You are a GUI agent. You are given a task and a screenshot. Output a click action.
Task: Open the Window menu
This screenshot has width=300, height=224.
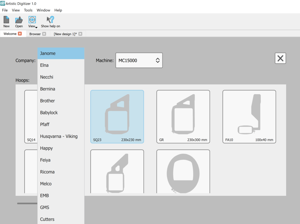pos(43,10)
